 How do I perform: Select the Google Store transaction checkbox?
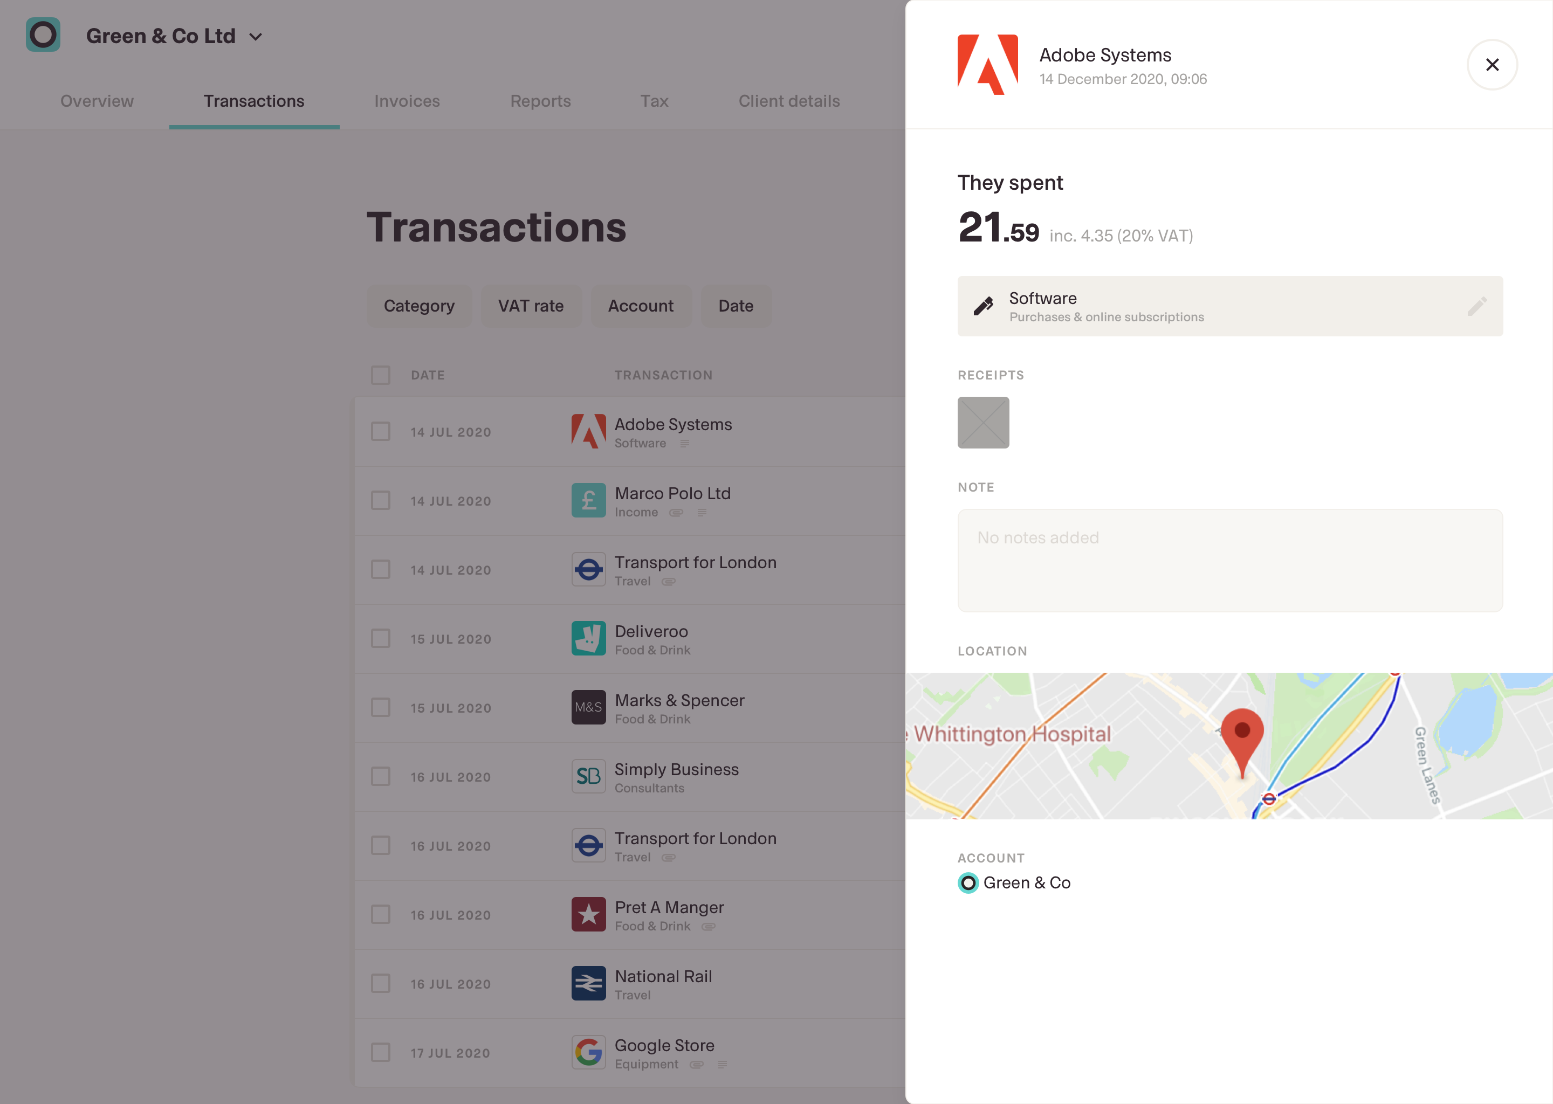coord(381,1052)
